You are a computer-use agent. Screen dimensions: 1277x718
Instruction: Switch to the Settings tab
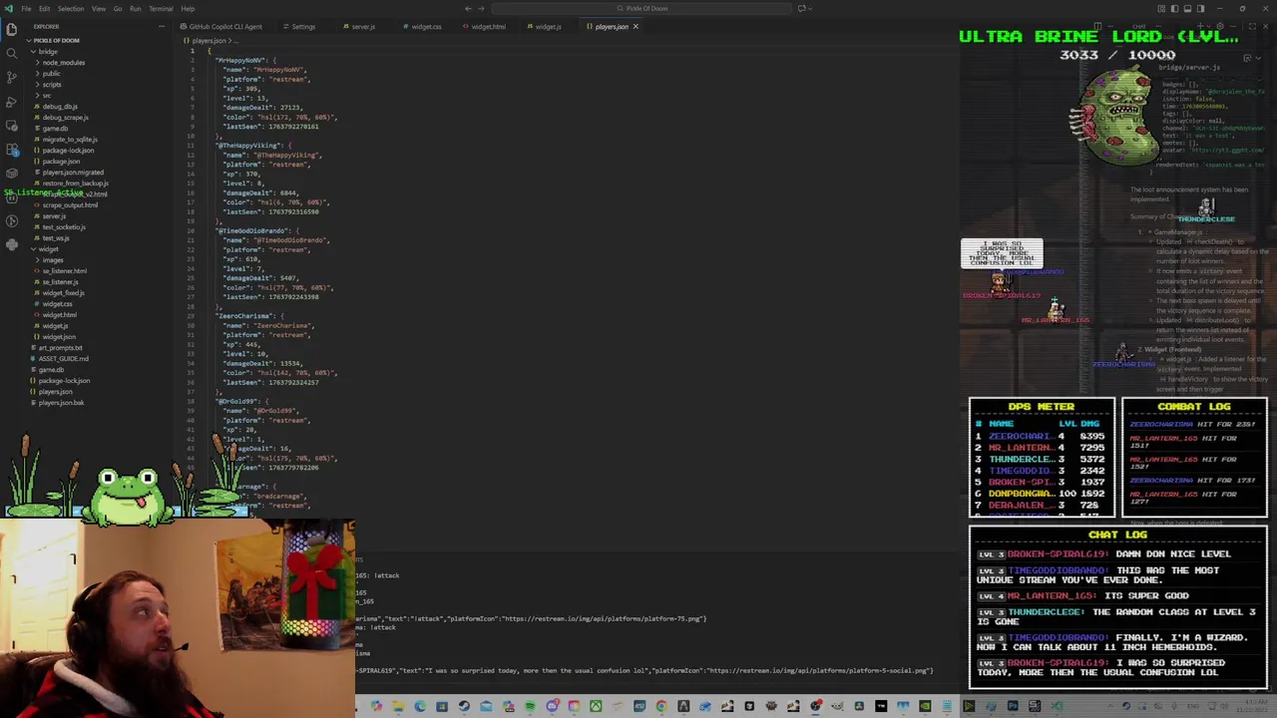coord(303,26)
